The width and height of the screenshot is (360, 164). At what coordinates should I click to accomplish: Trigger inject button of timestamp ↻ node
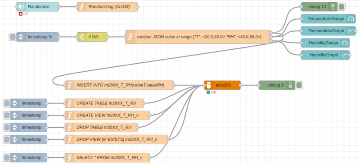point(13,37)
